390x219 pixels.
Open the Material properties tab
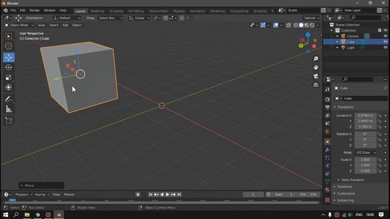tap(327, 190)
